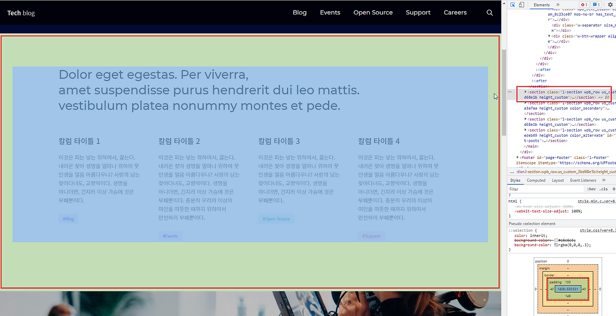
Task: Expand the third l-section height_custom node
Action: 526,119
